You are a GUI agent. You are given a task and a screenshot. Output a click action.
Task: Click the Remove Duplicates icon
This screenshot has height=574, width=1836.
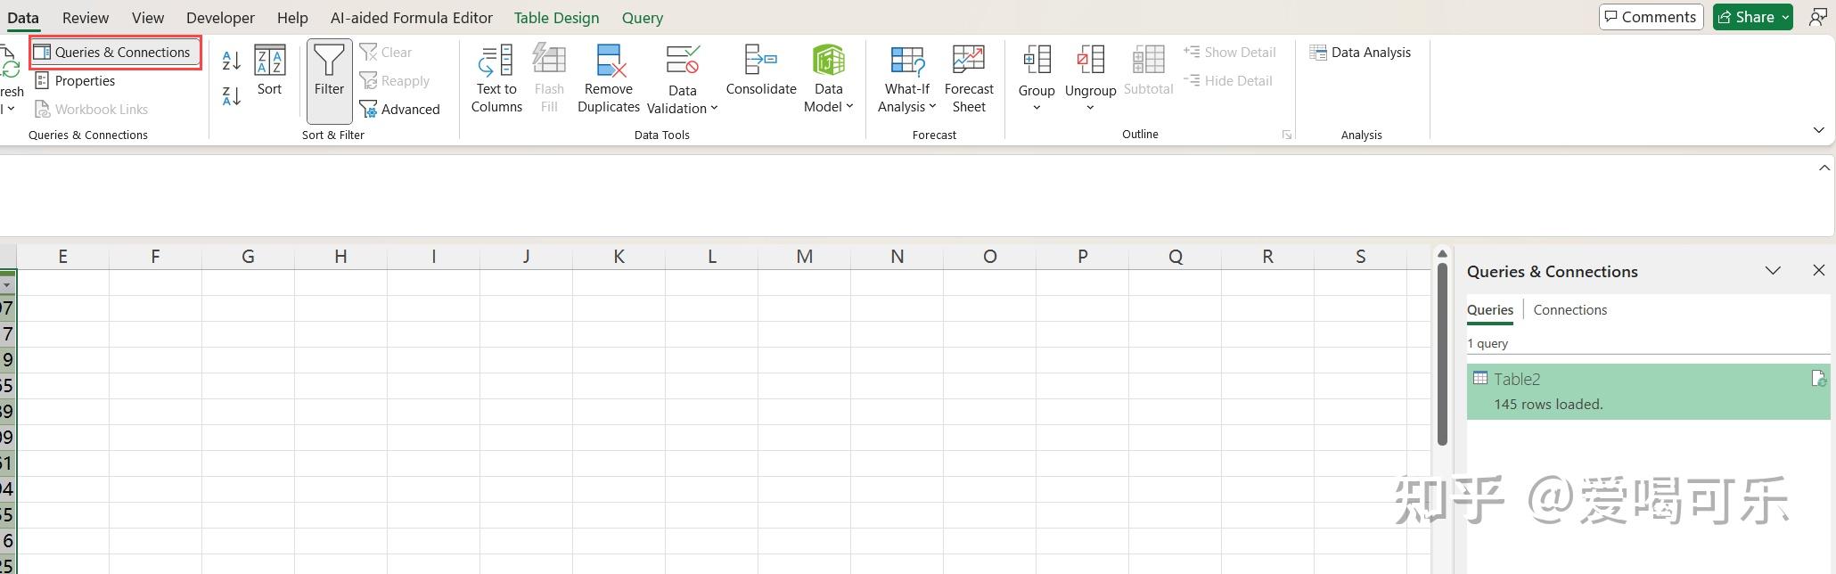coord(609,62)
